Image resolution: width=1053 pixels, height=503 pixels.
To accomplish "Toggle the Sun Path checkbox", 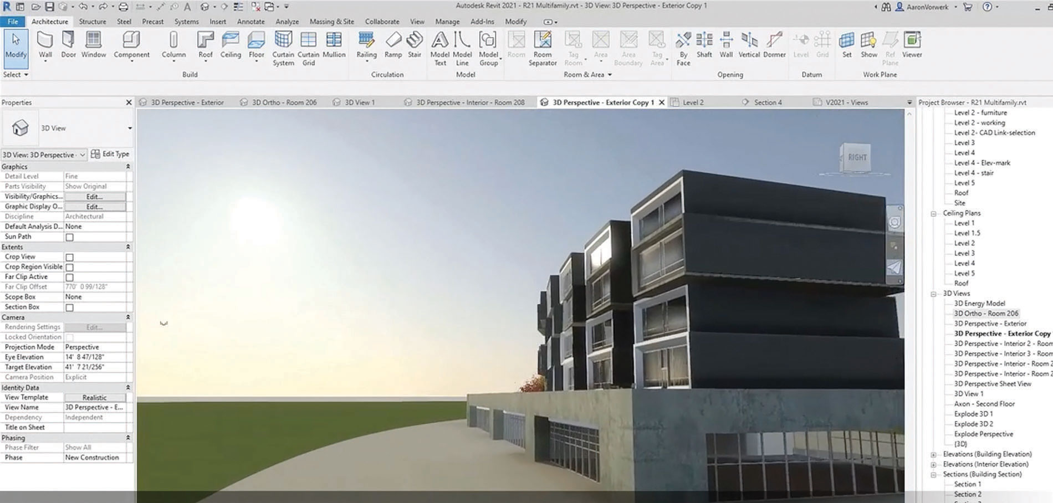I will [x=69, y=237].
